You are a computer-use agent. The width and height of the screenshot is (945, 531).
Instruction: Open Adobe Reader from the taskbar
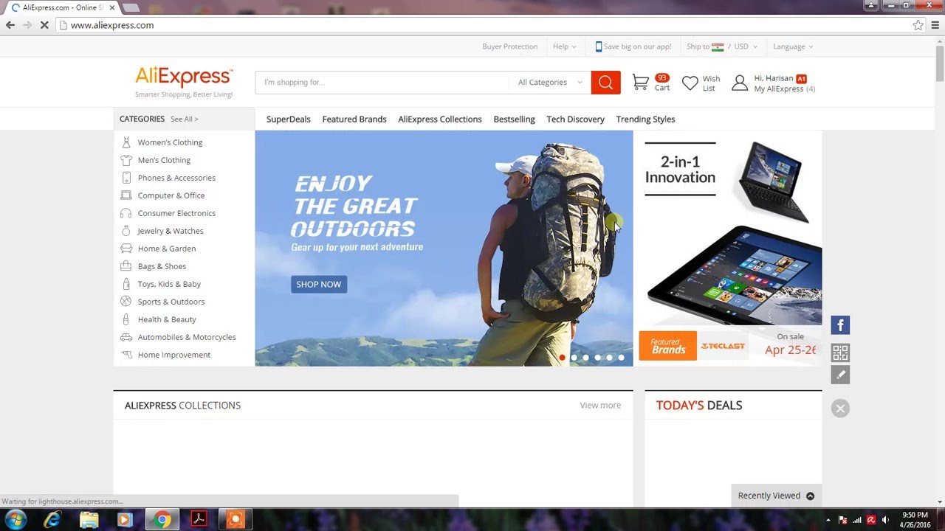click(198, 520)
